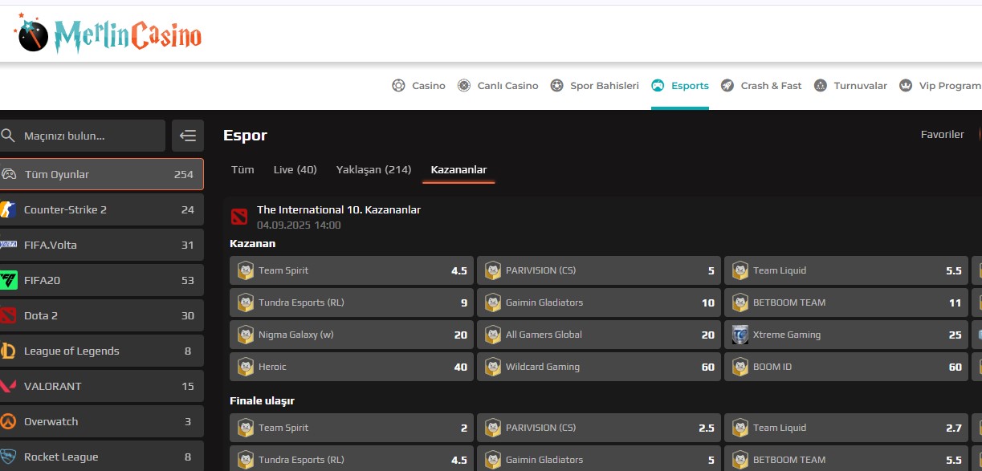Open Canlı Casino from top navigation
This screenshot has height=471, width=982.
[498, 86]
